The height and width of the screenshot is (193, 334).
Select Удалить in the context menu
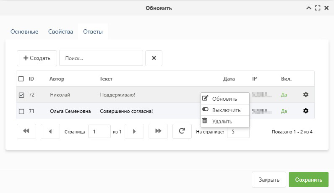point(222,121)
